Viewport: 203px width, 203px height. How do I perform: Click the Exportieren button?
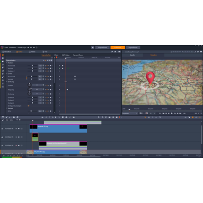pyautogui.click(x=133, y=48)
